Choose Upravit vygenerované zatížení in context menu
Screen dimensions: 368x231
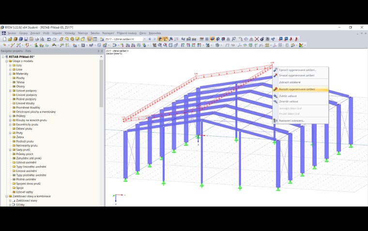click(x=300, y=70)
